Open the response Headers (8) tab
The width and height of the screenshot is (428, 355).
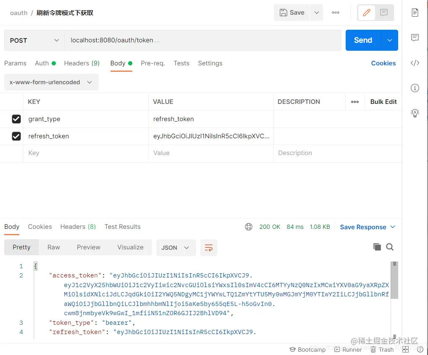click(78, 227)
